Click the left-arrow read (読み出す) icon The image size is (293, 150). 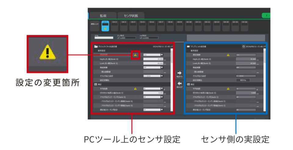click(179, 84)
